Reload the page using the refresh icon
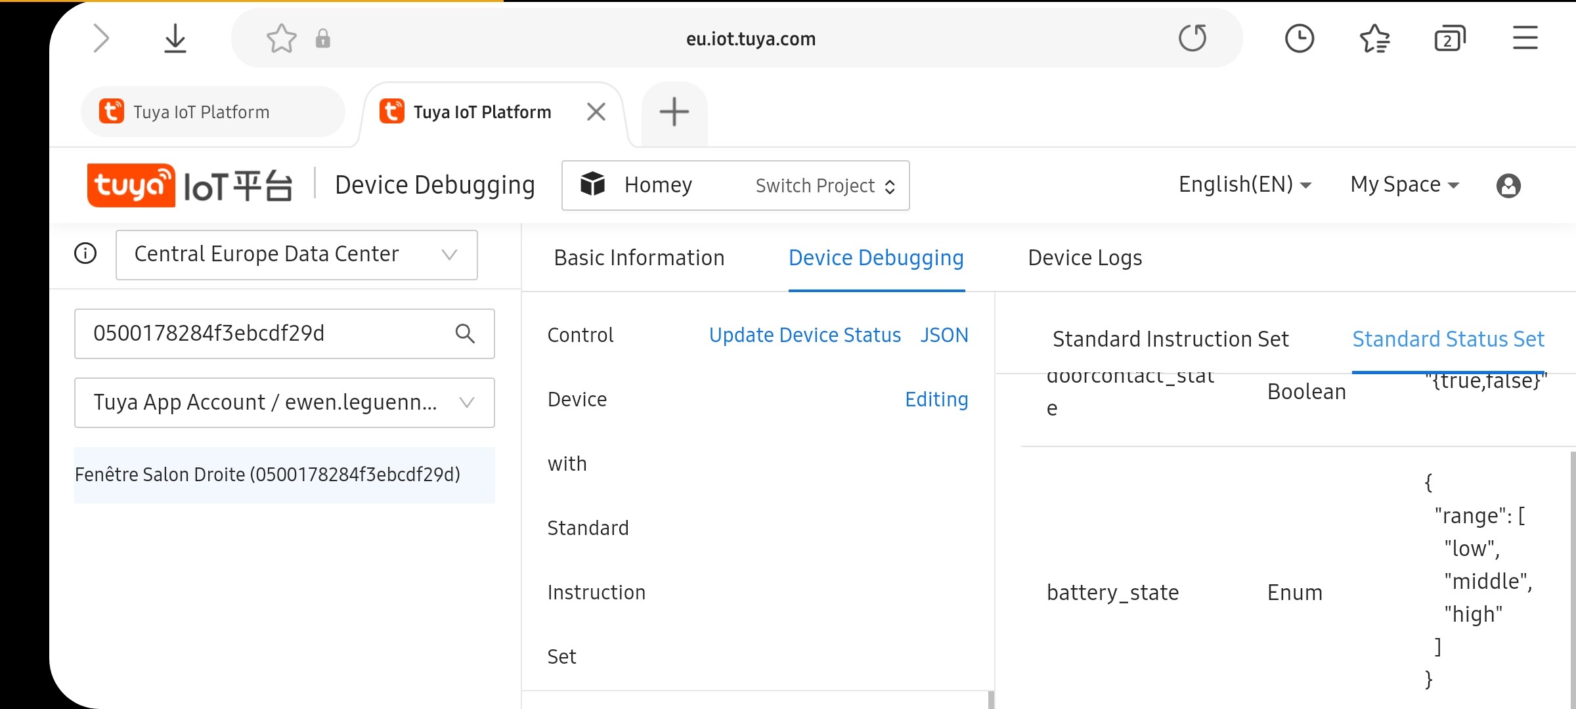The width and height of the screenshot is (1576, 709). 1192,38
